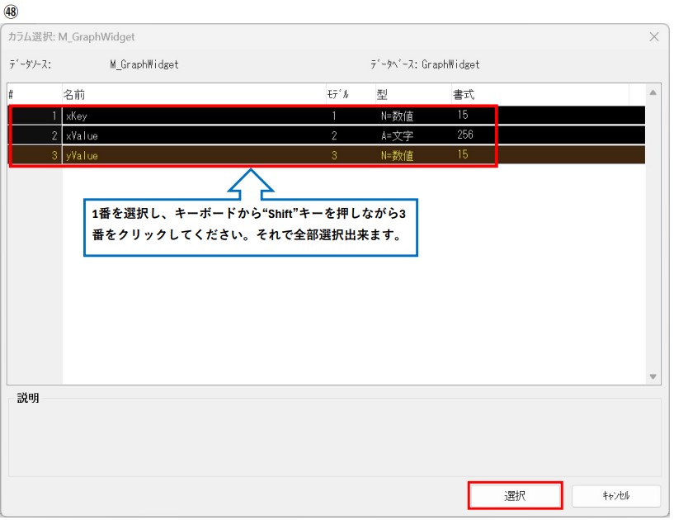Click the 256 format cell of xValue
The image size is (674, 520).
(x=465, y=135)
